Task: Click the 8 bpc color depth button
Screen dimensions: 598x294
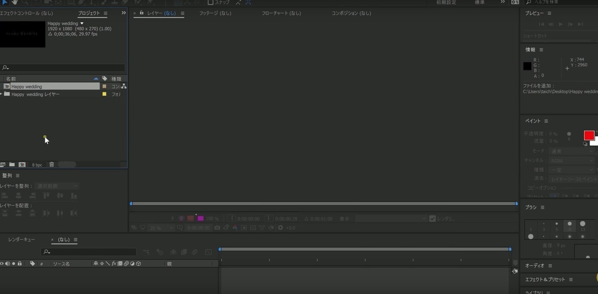Action: 37,164
